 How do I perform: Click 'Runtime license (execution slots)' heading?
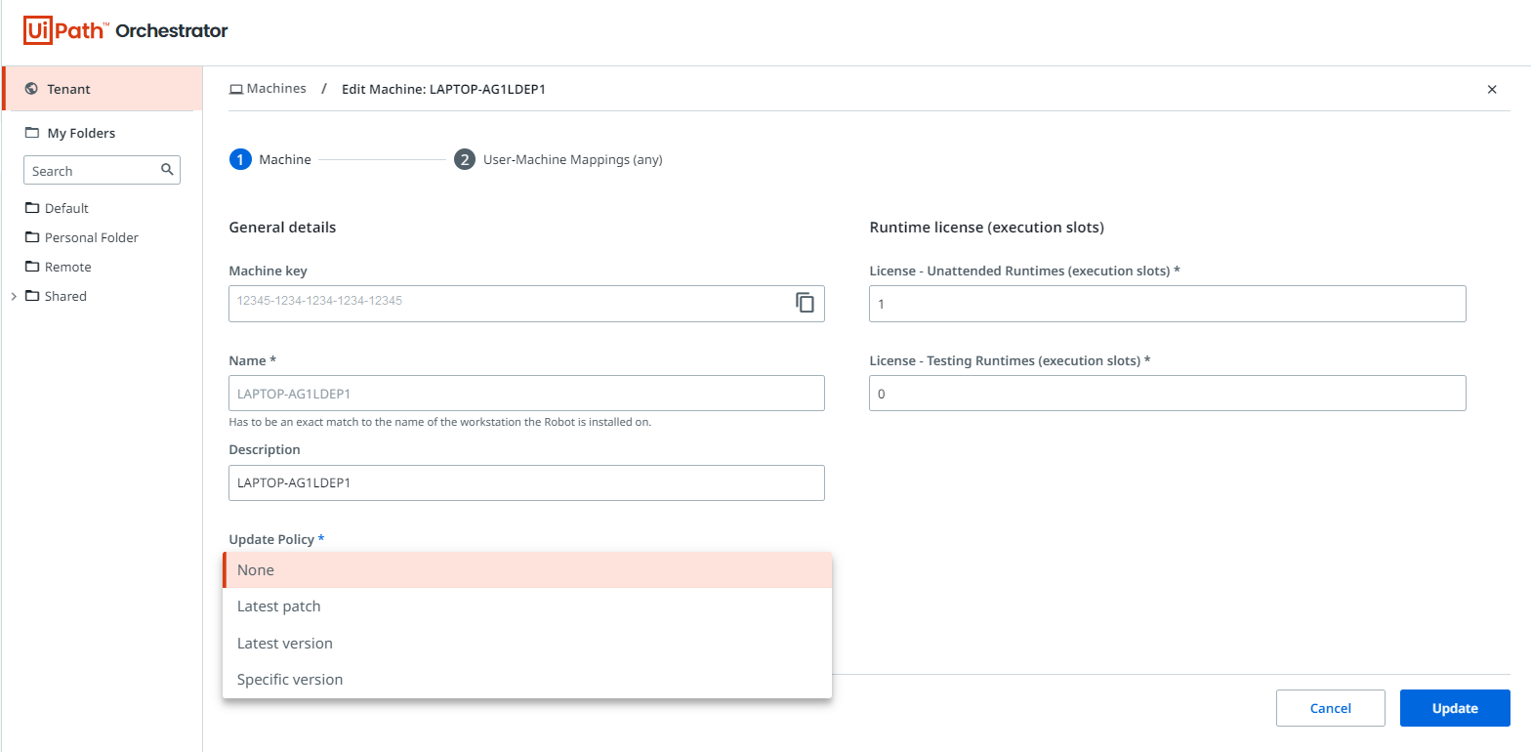click(x=986, y=228)
